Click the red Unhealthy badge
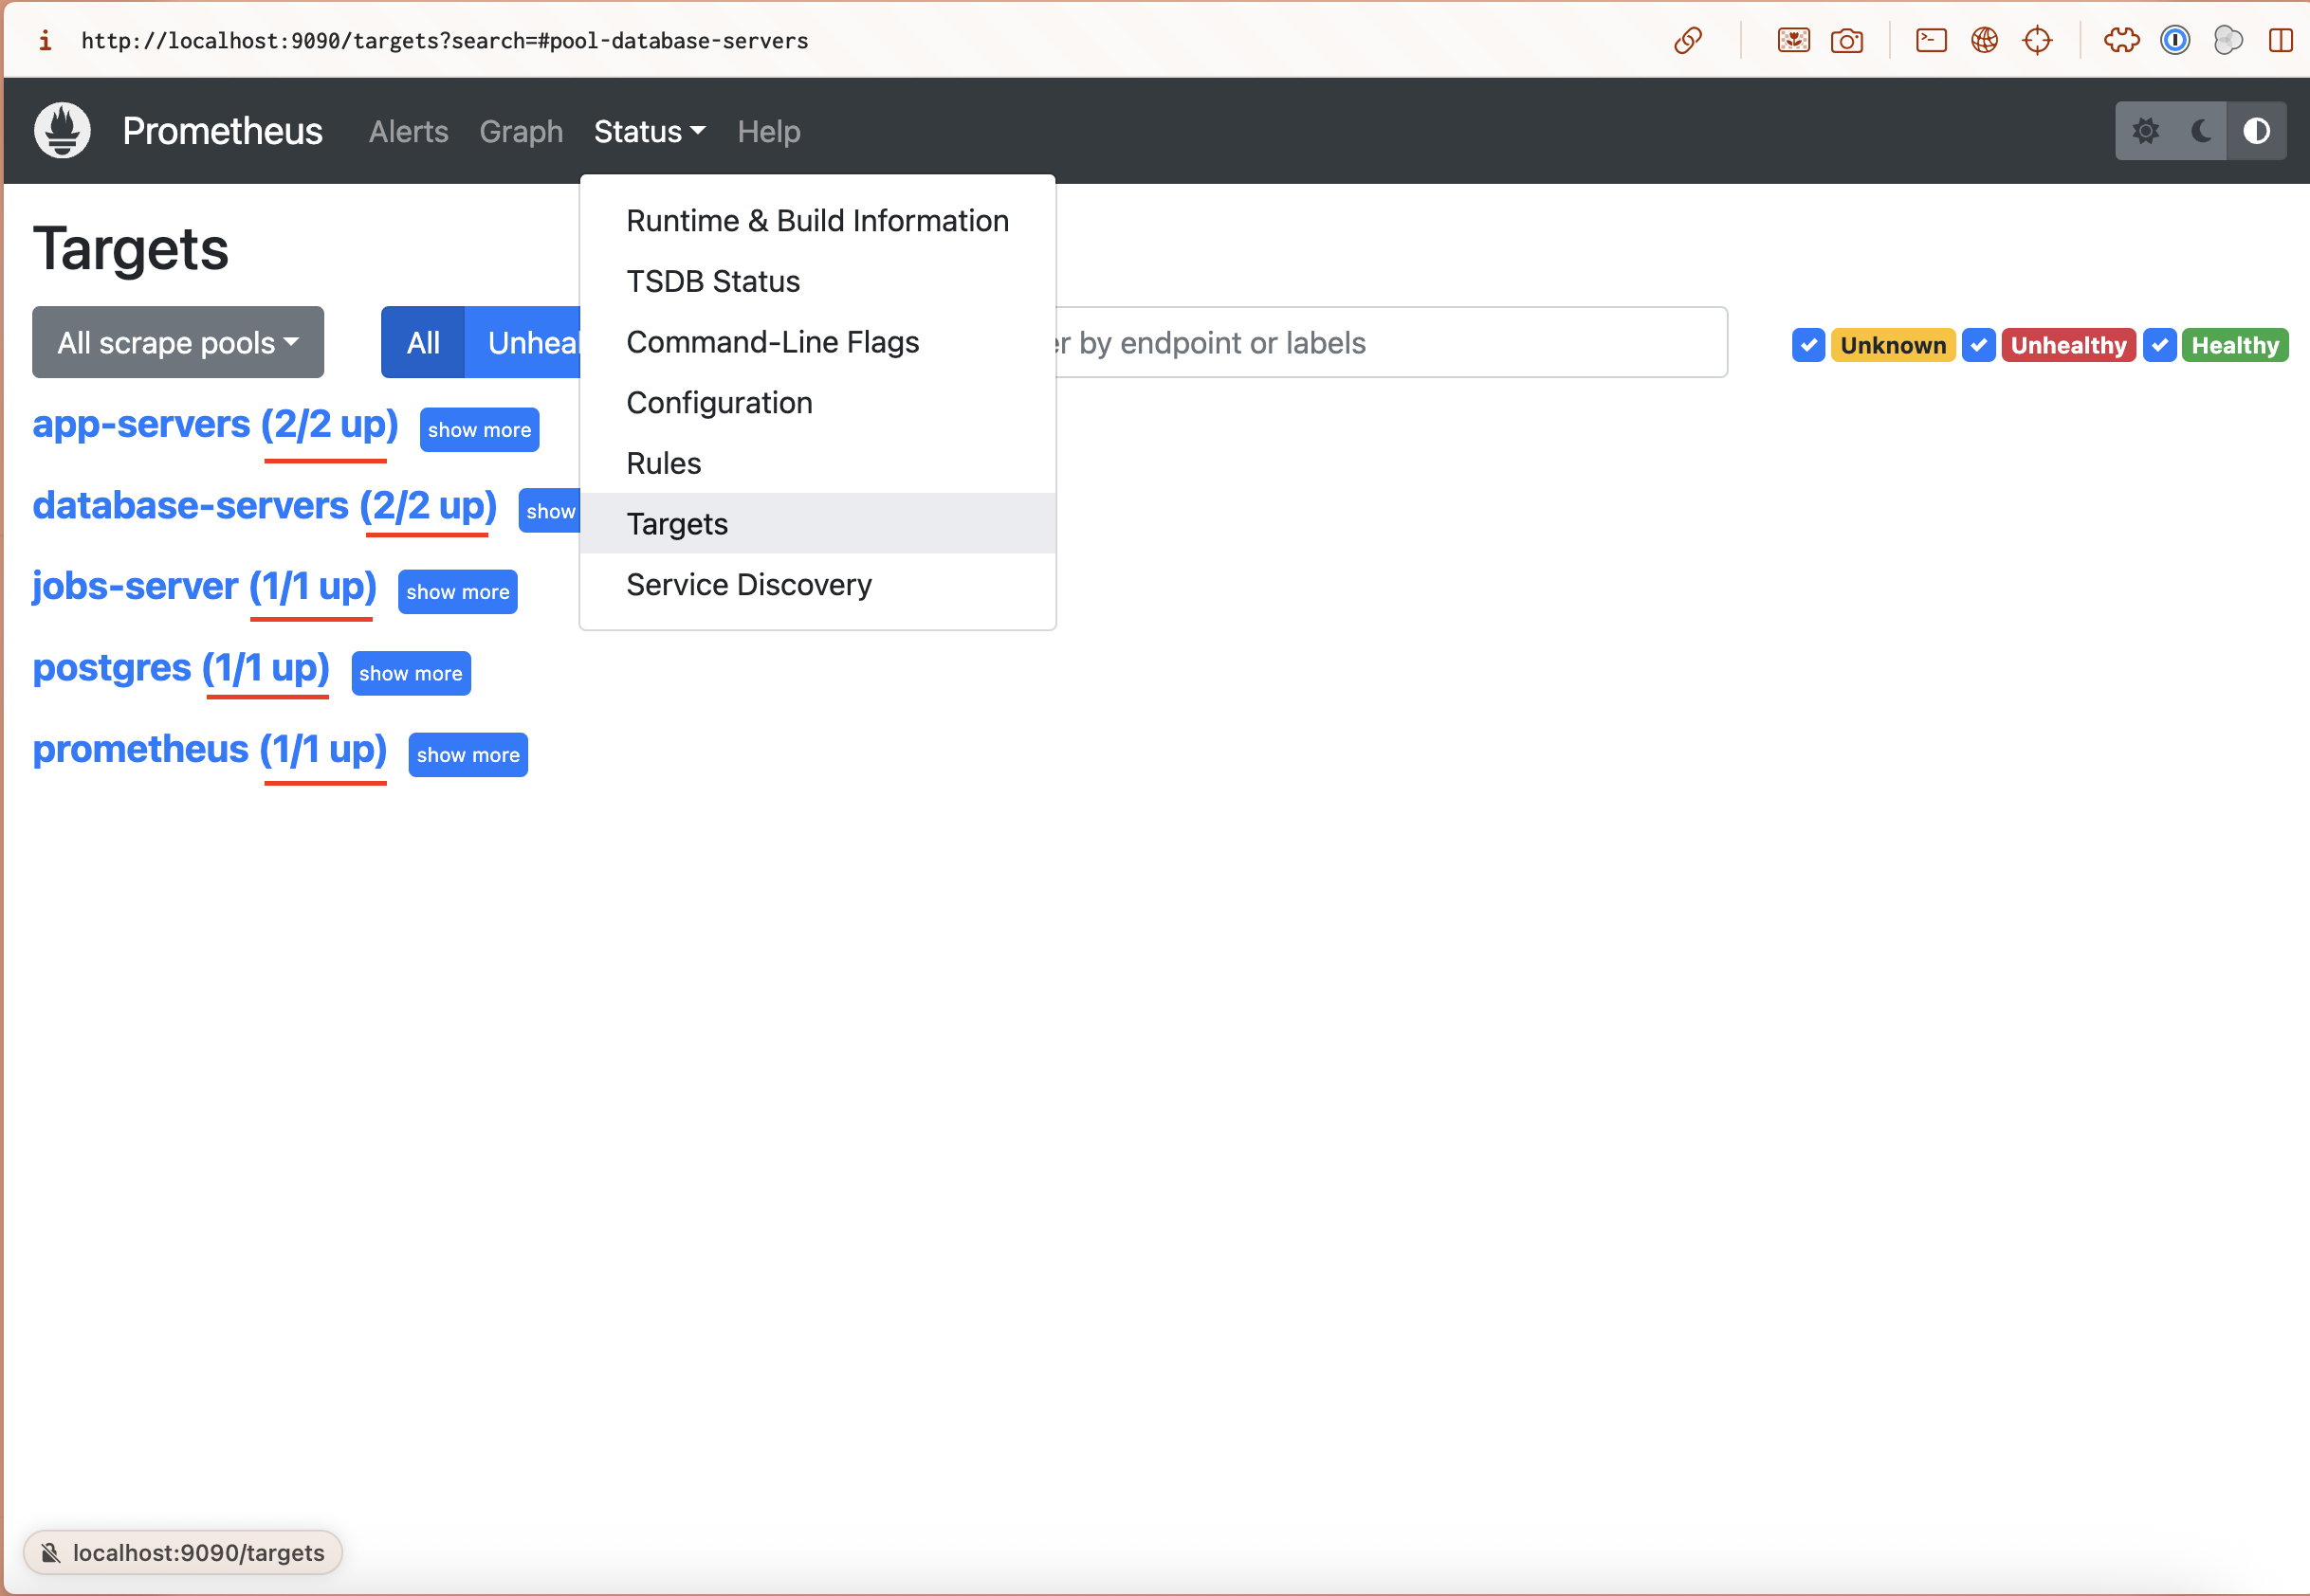The width and height of the screenshot is (2310, 1596). tap(2068, 345)
